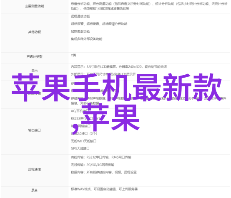231x198 pixels.
Task: Click the 远程通信功能 text line
Action: [80, 17]
